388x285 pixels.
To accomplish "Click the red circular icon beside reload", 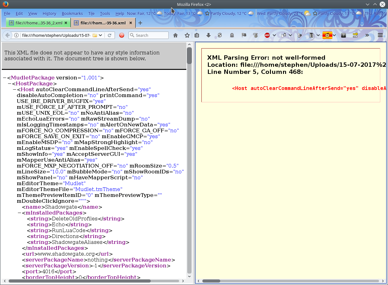I will (122, 35).
